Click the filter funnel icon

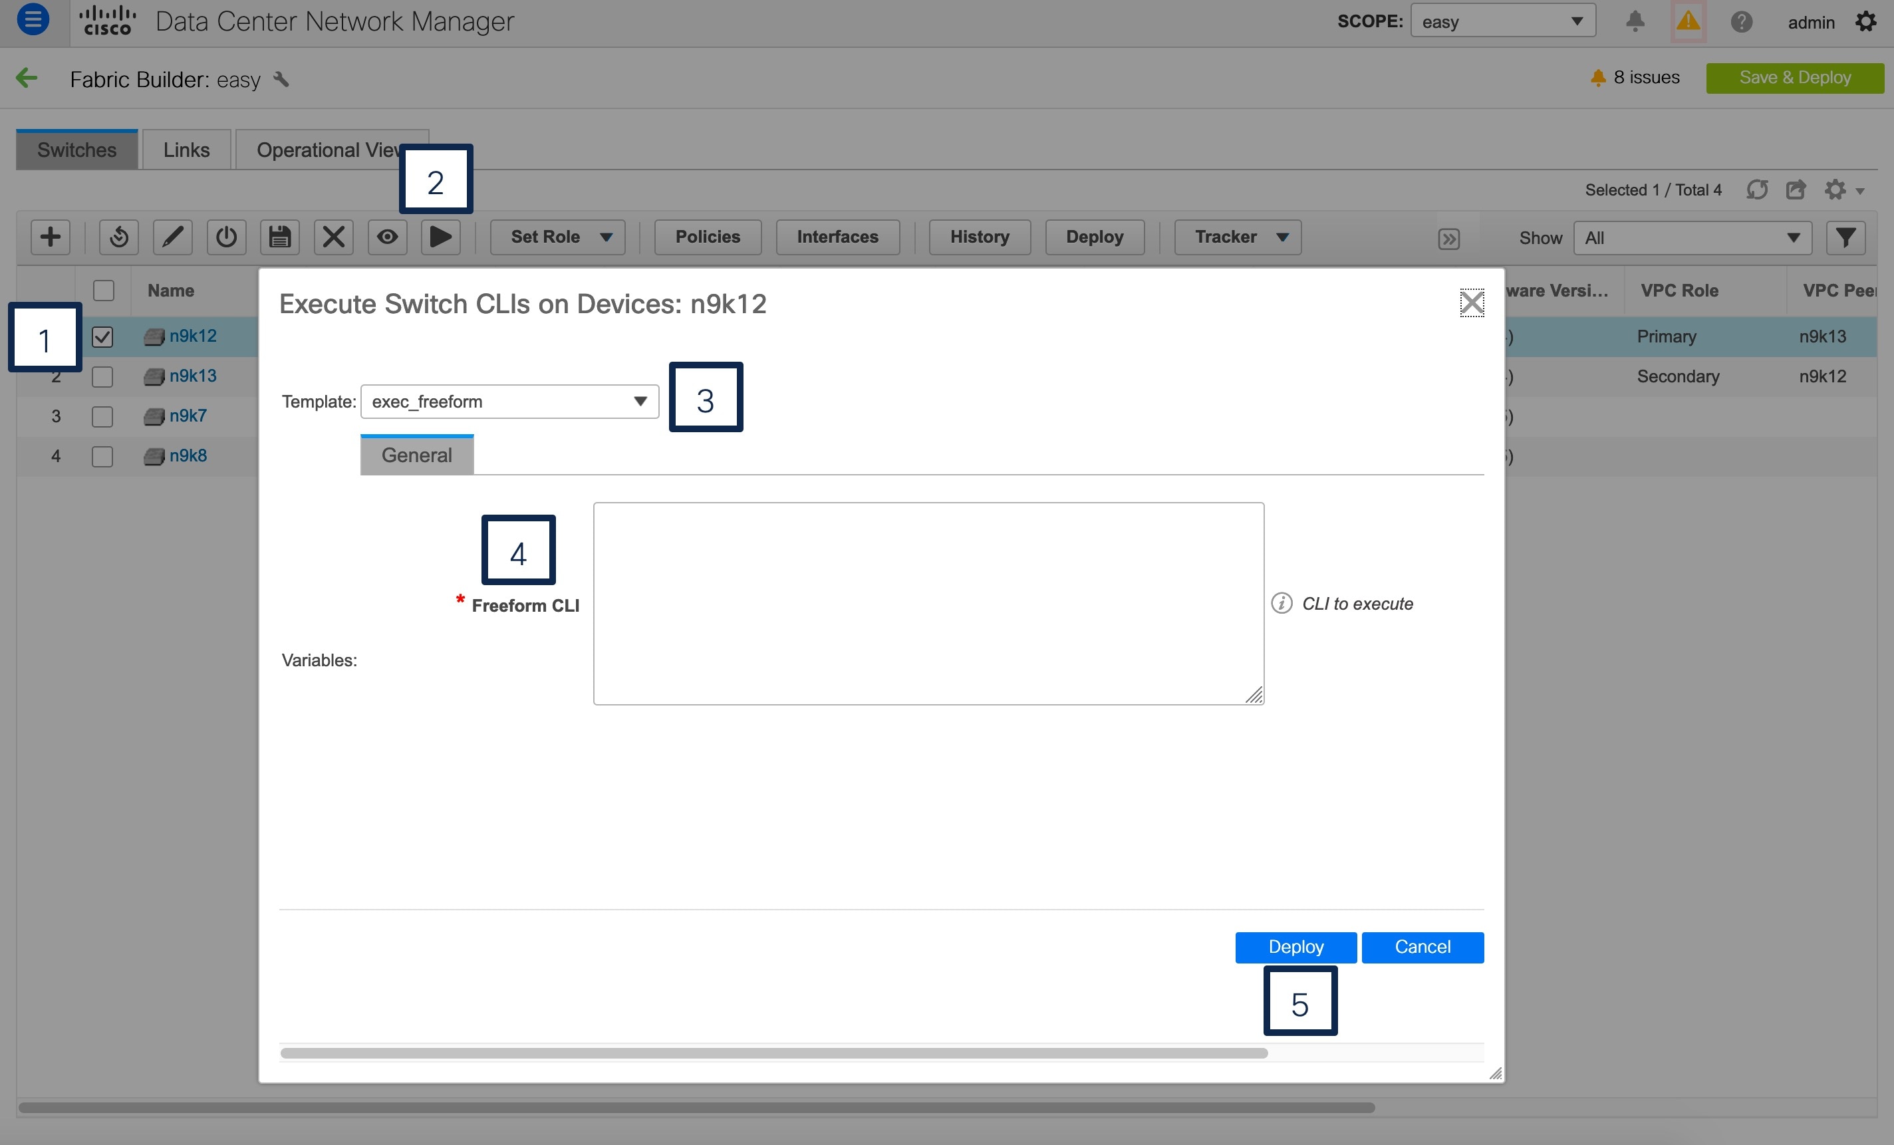(x=1845, y=237)
